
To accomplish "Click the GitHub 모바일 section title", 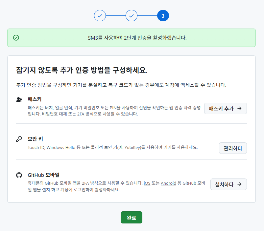I will point(44,175).
